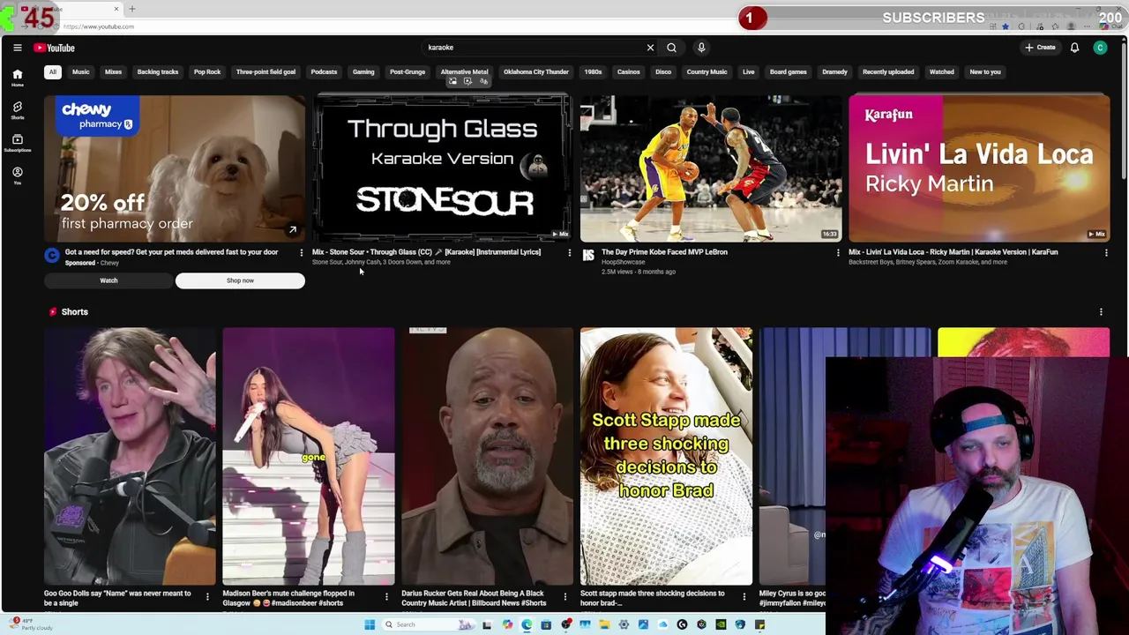
Task: Open the Kobe vs LeBron video thumbnail
Action: click(711, 168)
